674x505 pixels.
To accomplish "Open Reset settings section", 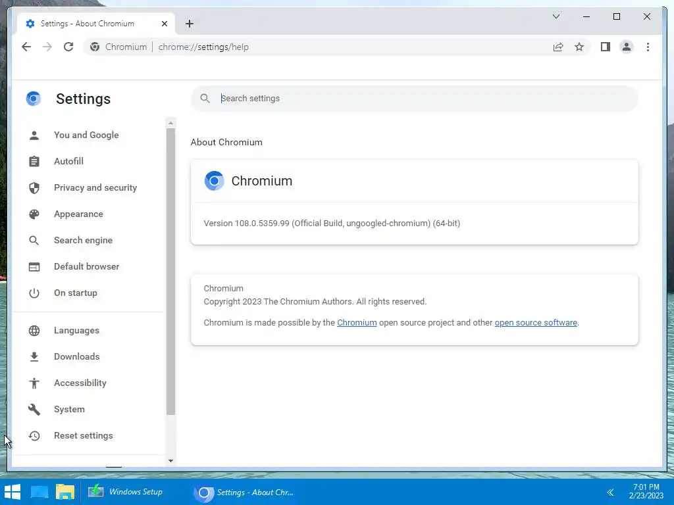I will point(83,435).
